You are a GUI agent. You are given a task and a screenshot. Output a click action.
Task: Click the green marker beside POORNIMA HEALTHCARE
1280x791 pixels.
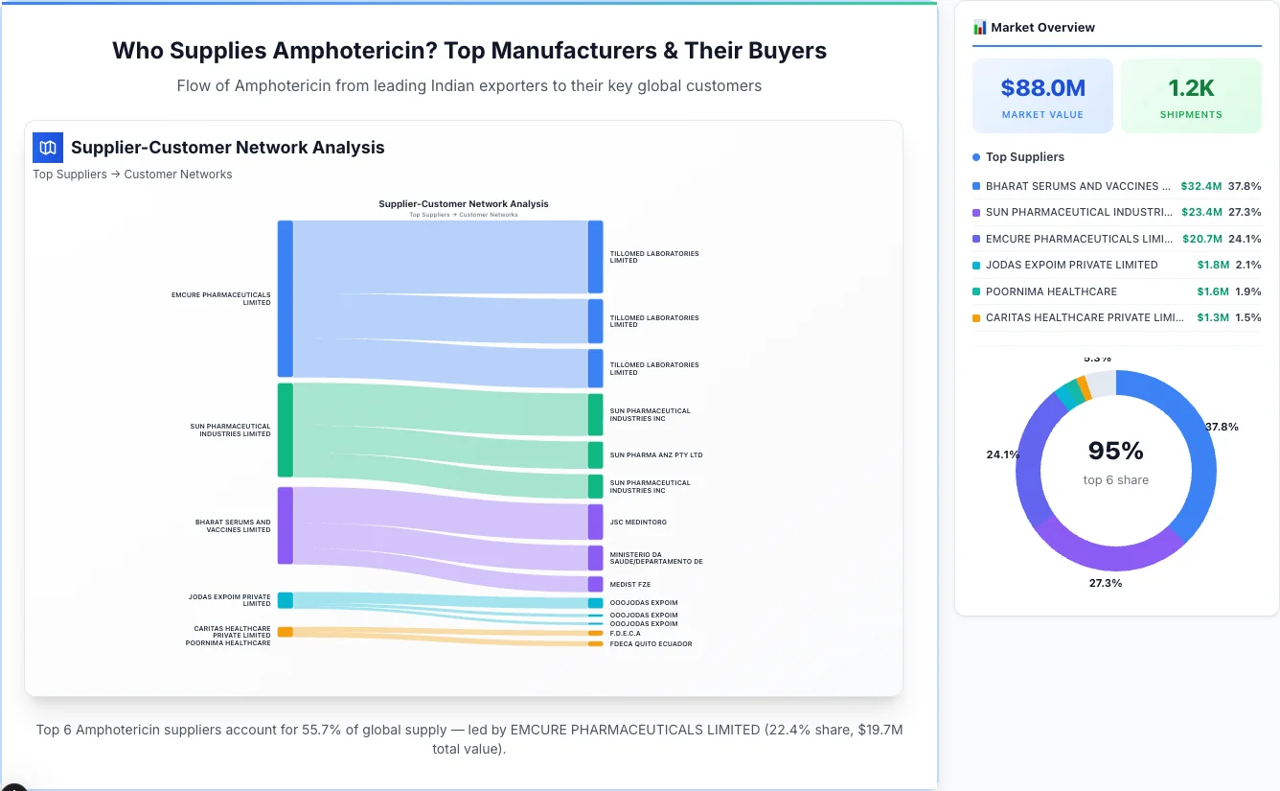coord(975,291)
